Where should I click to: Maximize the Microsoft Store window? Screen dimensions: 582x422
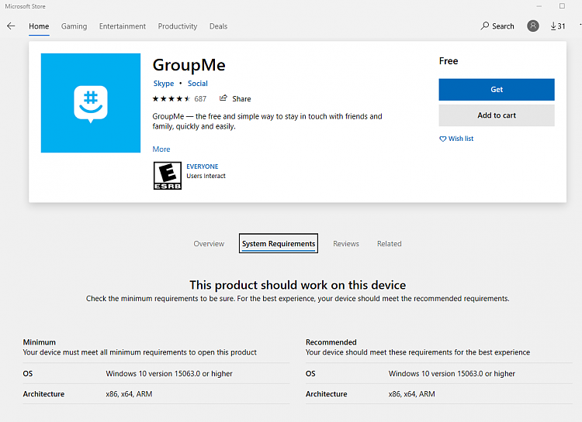click(562, 6)
